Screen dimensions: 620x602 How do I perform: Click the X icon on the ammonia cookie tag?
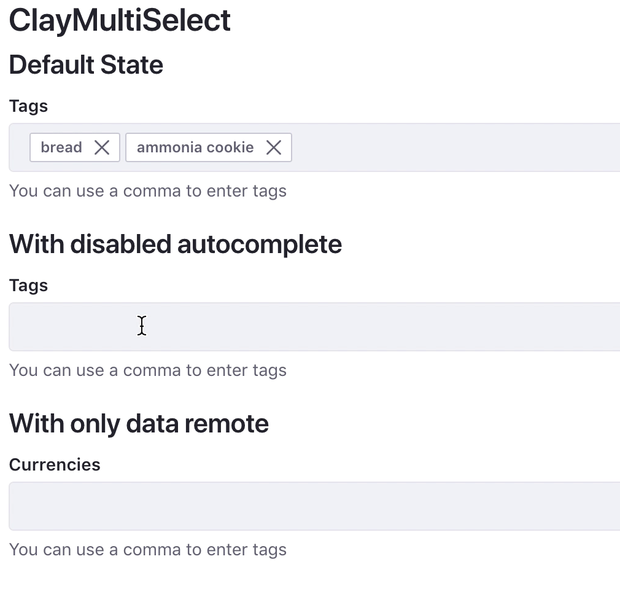click(x=274, y=147)
